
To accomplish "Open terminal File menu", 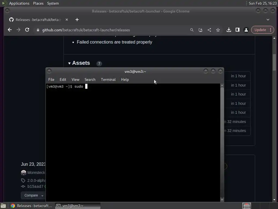I will [x=51, y=80].
